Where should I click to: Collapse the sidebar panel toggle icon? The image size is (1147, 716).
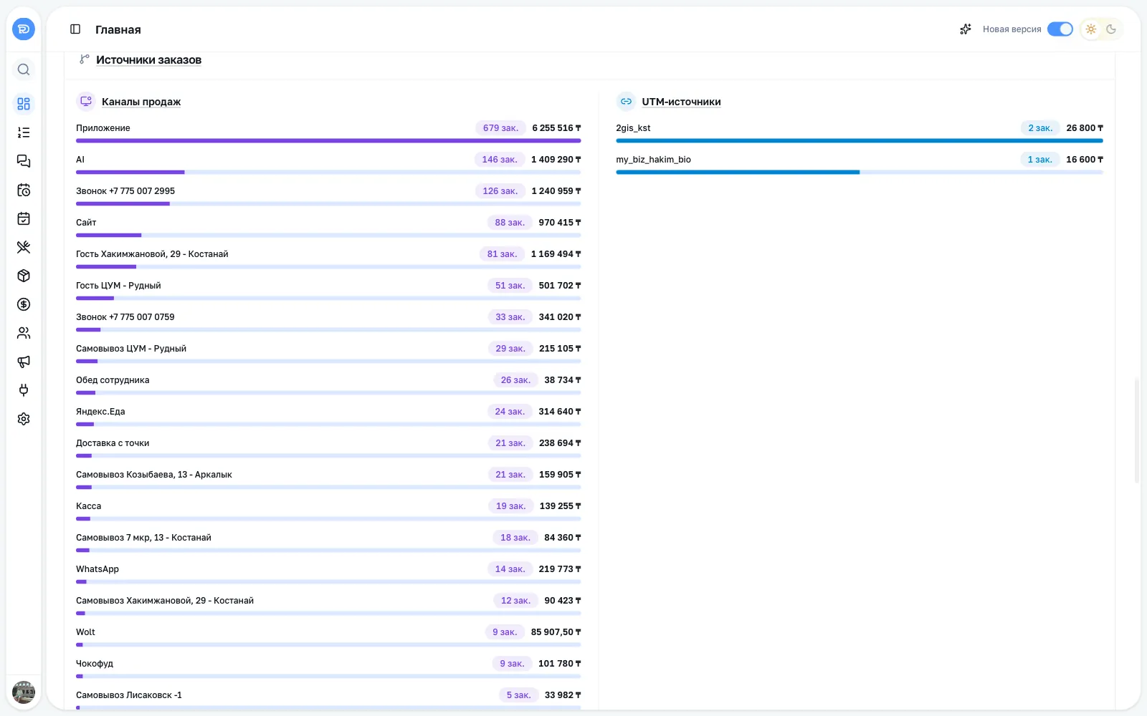point(75,29)
